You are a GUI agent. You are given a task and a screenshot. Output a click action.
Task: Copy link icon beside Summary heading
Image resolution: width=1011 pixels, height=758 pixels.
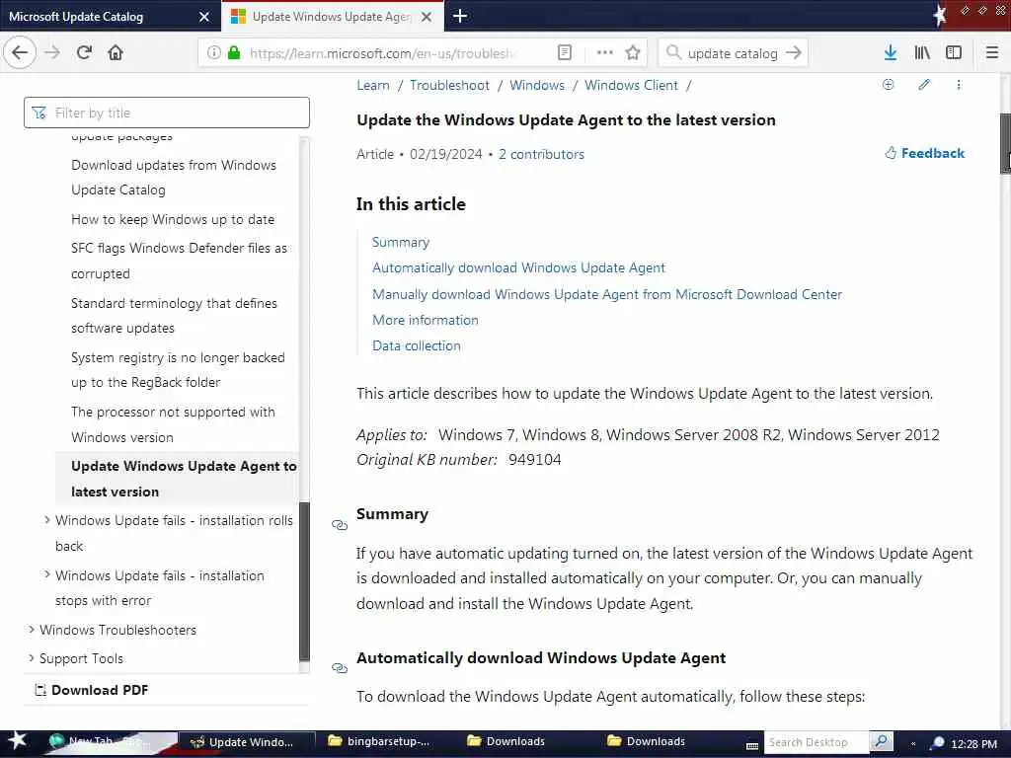(340, 525)
